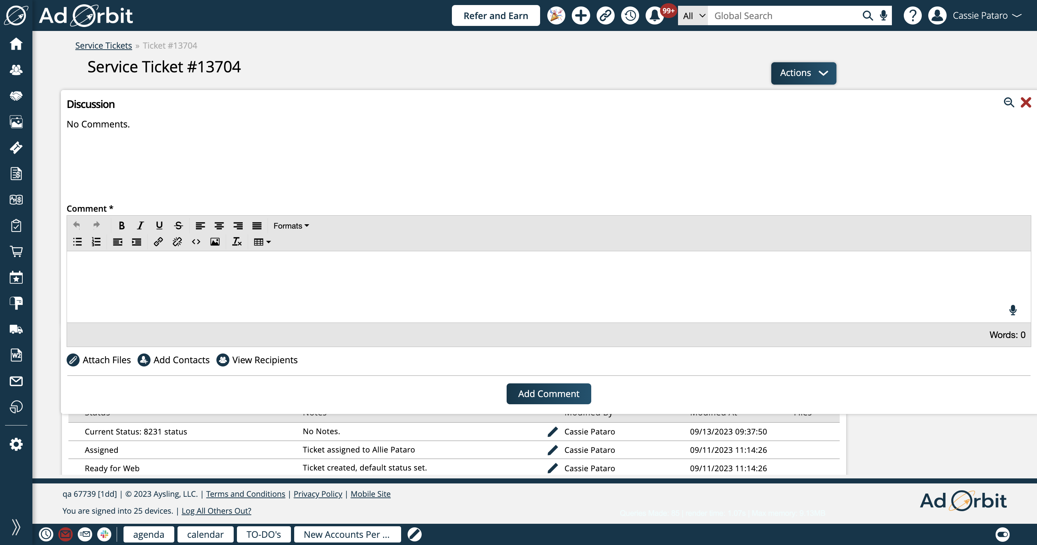Click the party popper icon
1037x545 pixels.
tap(556, 16)
